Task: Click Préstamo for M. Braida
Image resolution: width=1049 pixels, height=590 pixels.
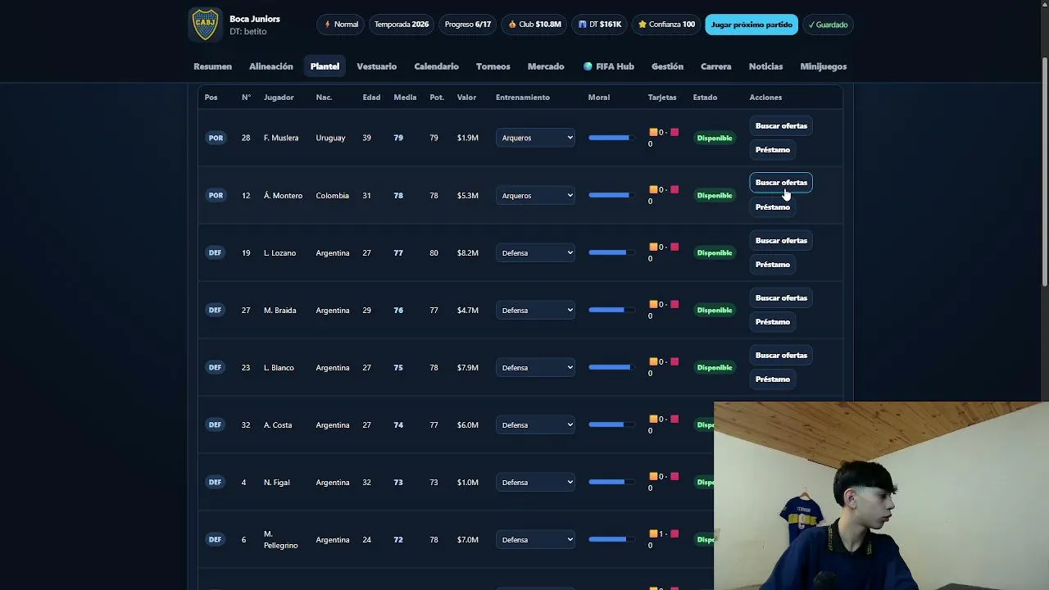Action: 773,321
